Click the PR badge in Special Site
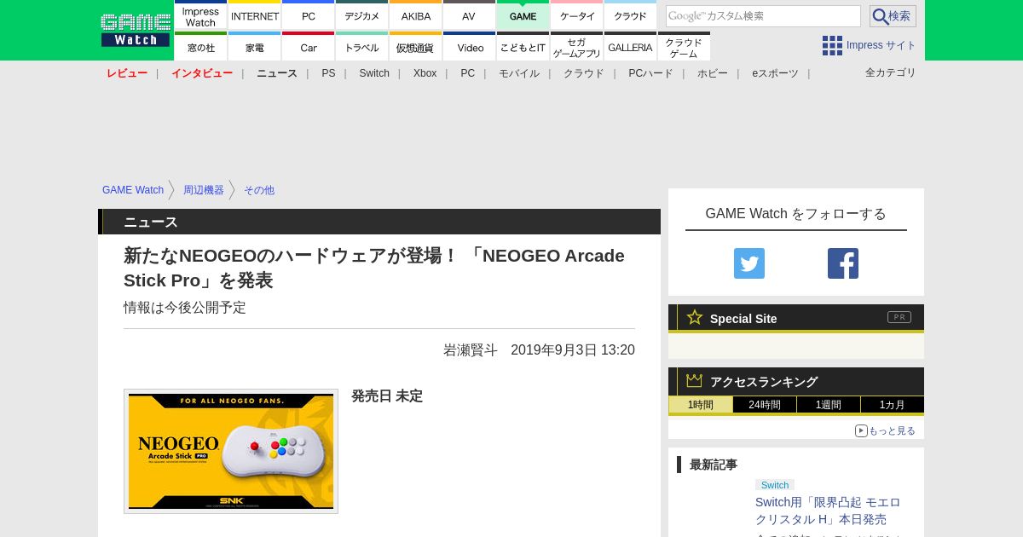1023x537 pixels. coord(899,317)
